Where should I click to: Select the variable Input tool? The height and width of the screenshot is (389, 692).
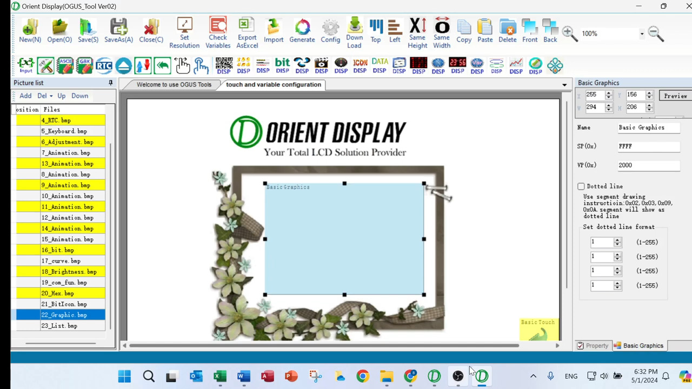click(x=26, y=65)
